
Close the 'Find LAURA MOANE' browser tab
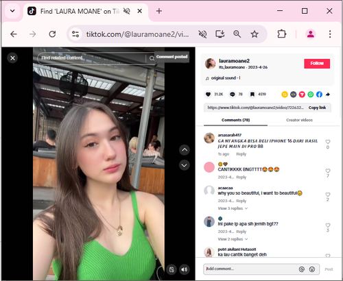tap(140, 11)
